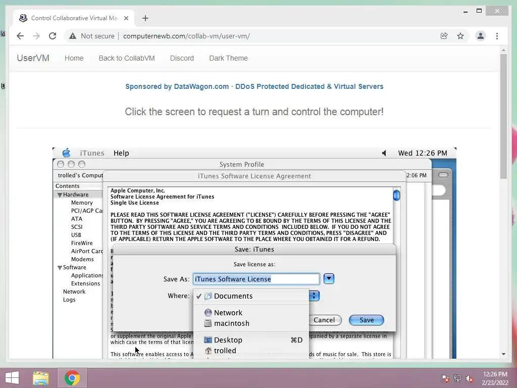Share this page icon in address bar

click(x=444, y=36)
